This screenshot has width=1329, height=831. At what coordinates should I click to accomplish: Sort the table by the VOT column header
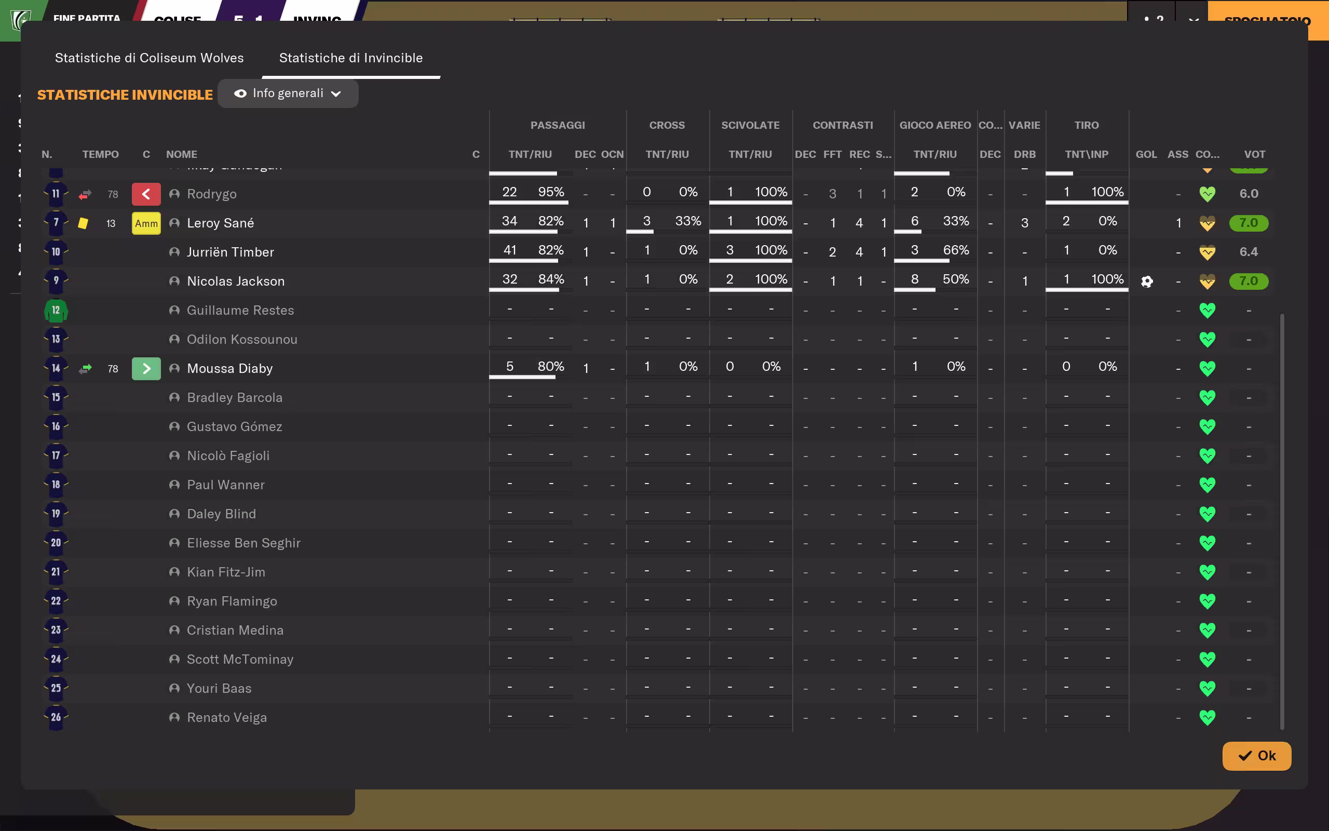pos(1254,154)
